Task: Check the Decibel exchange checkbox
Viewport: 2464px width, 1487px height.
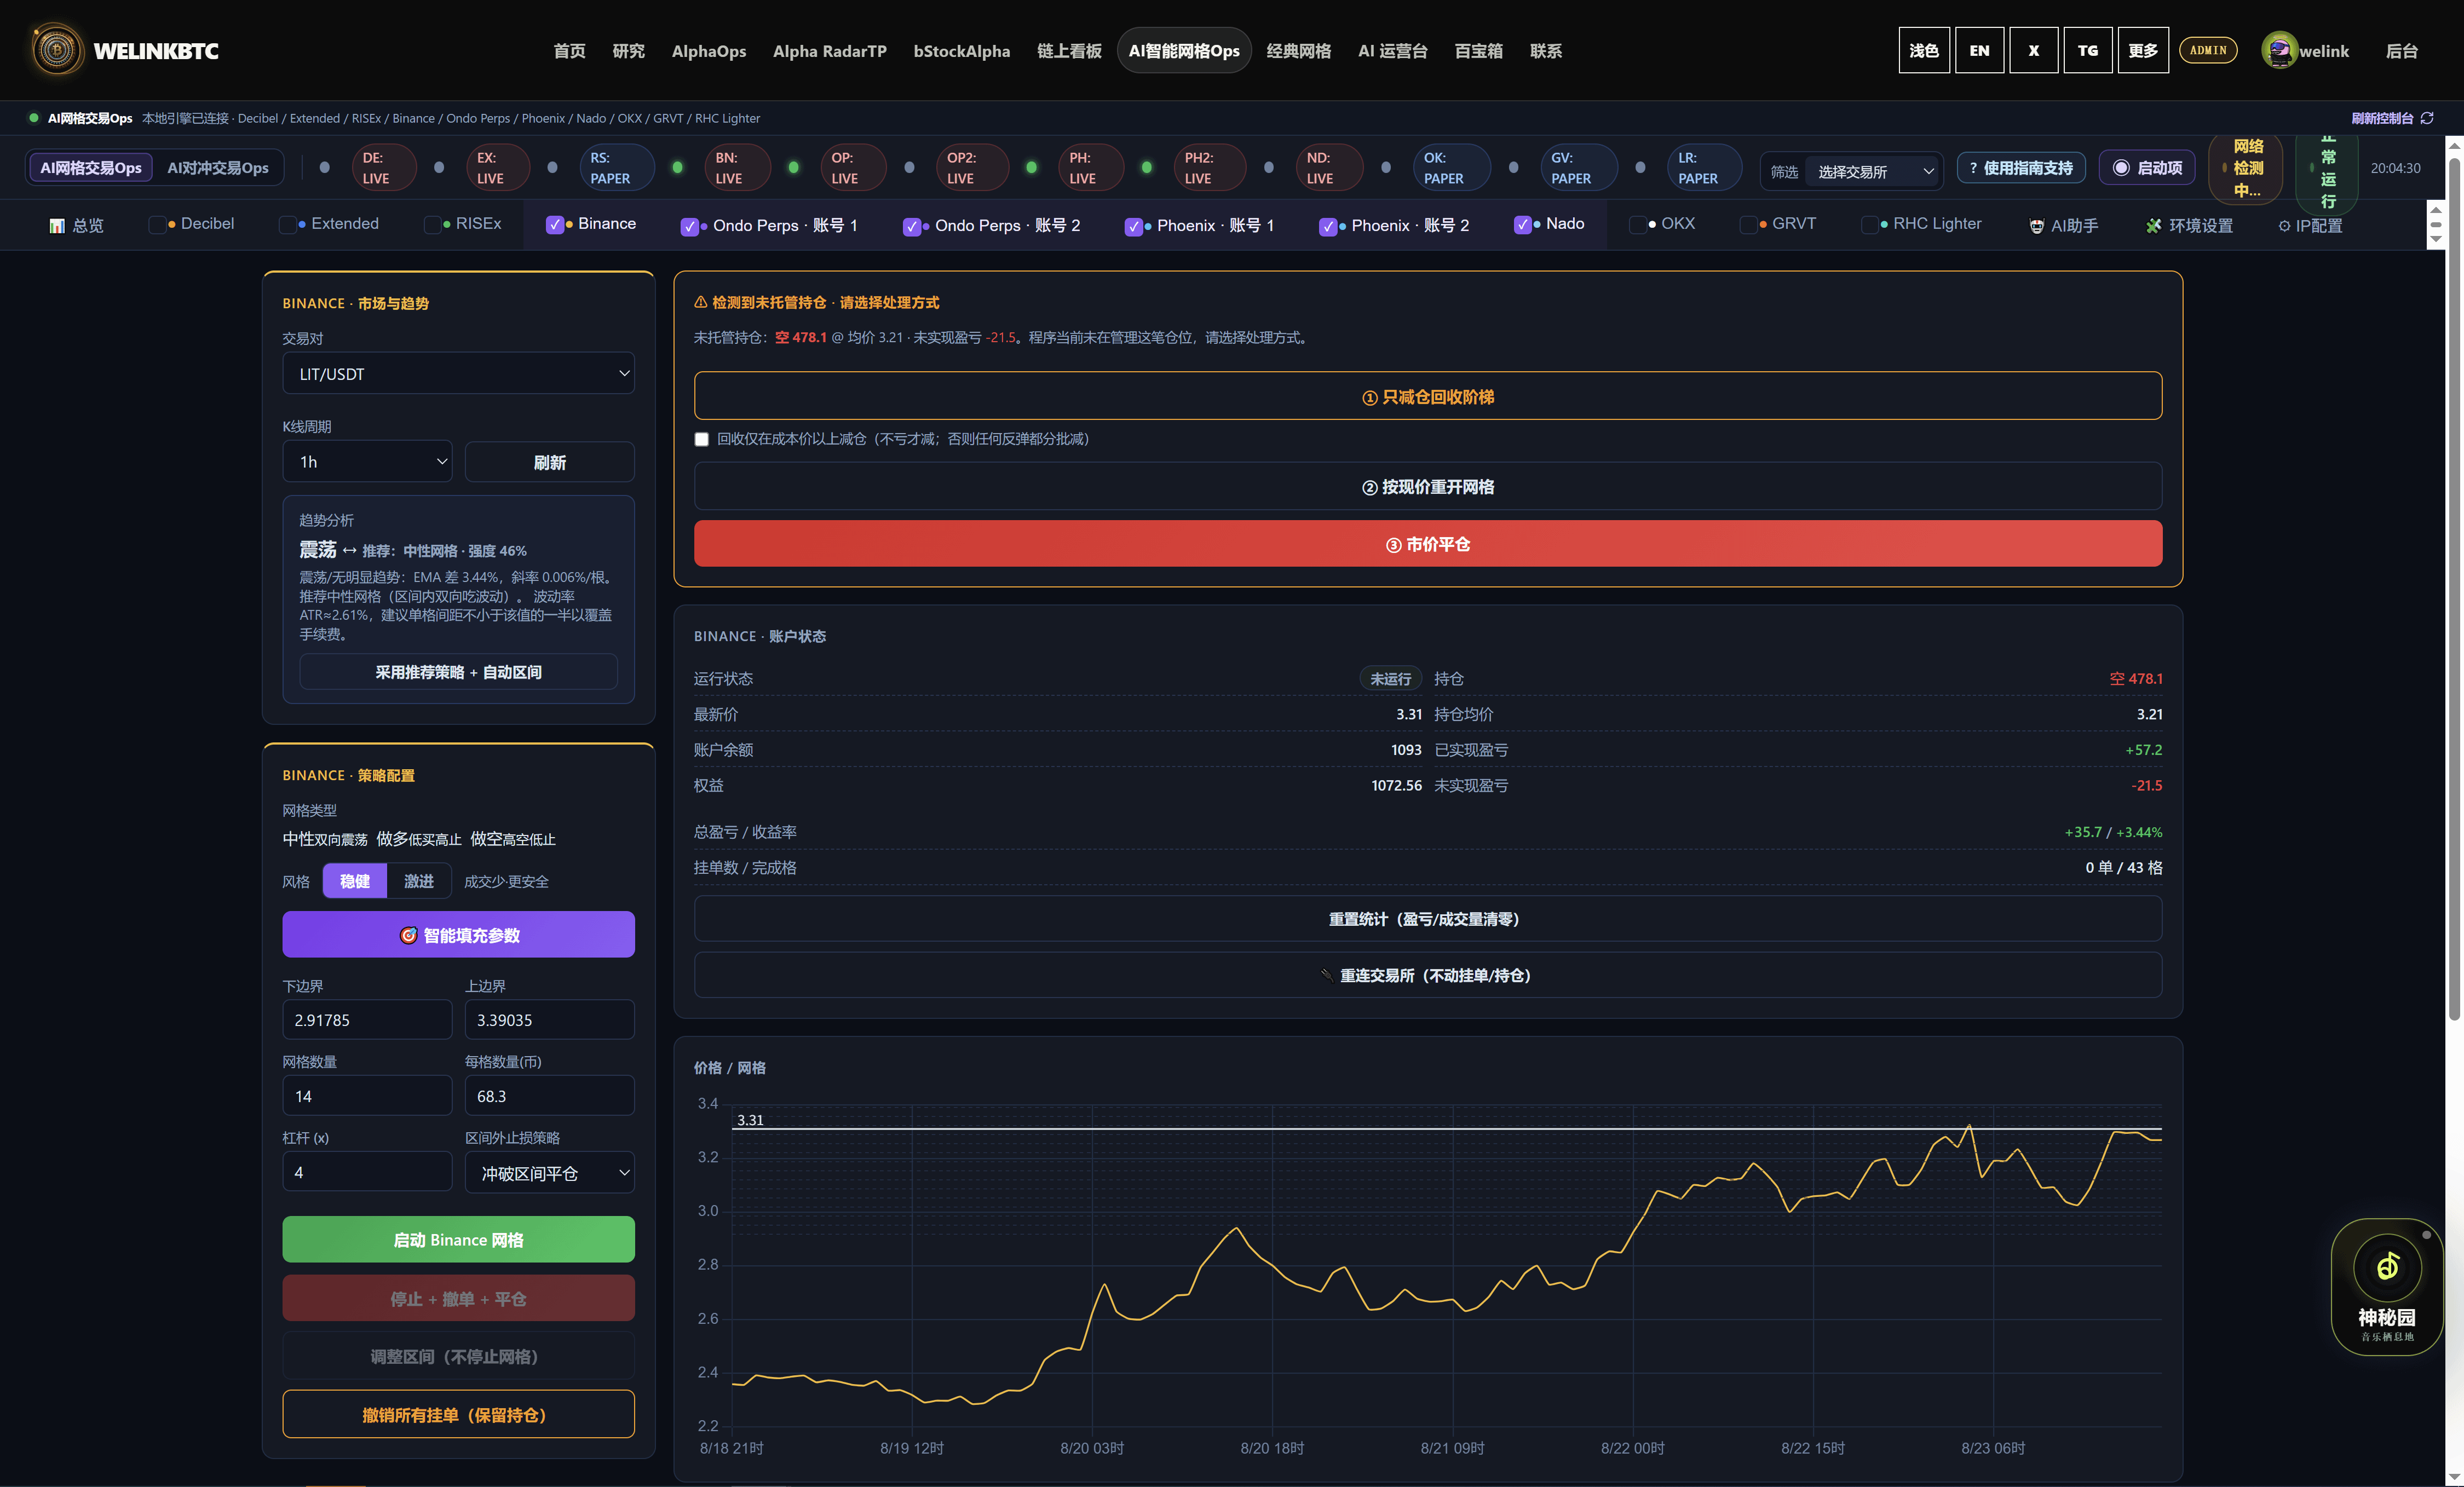Action: [157, 224]
